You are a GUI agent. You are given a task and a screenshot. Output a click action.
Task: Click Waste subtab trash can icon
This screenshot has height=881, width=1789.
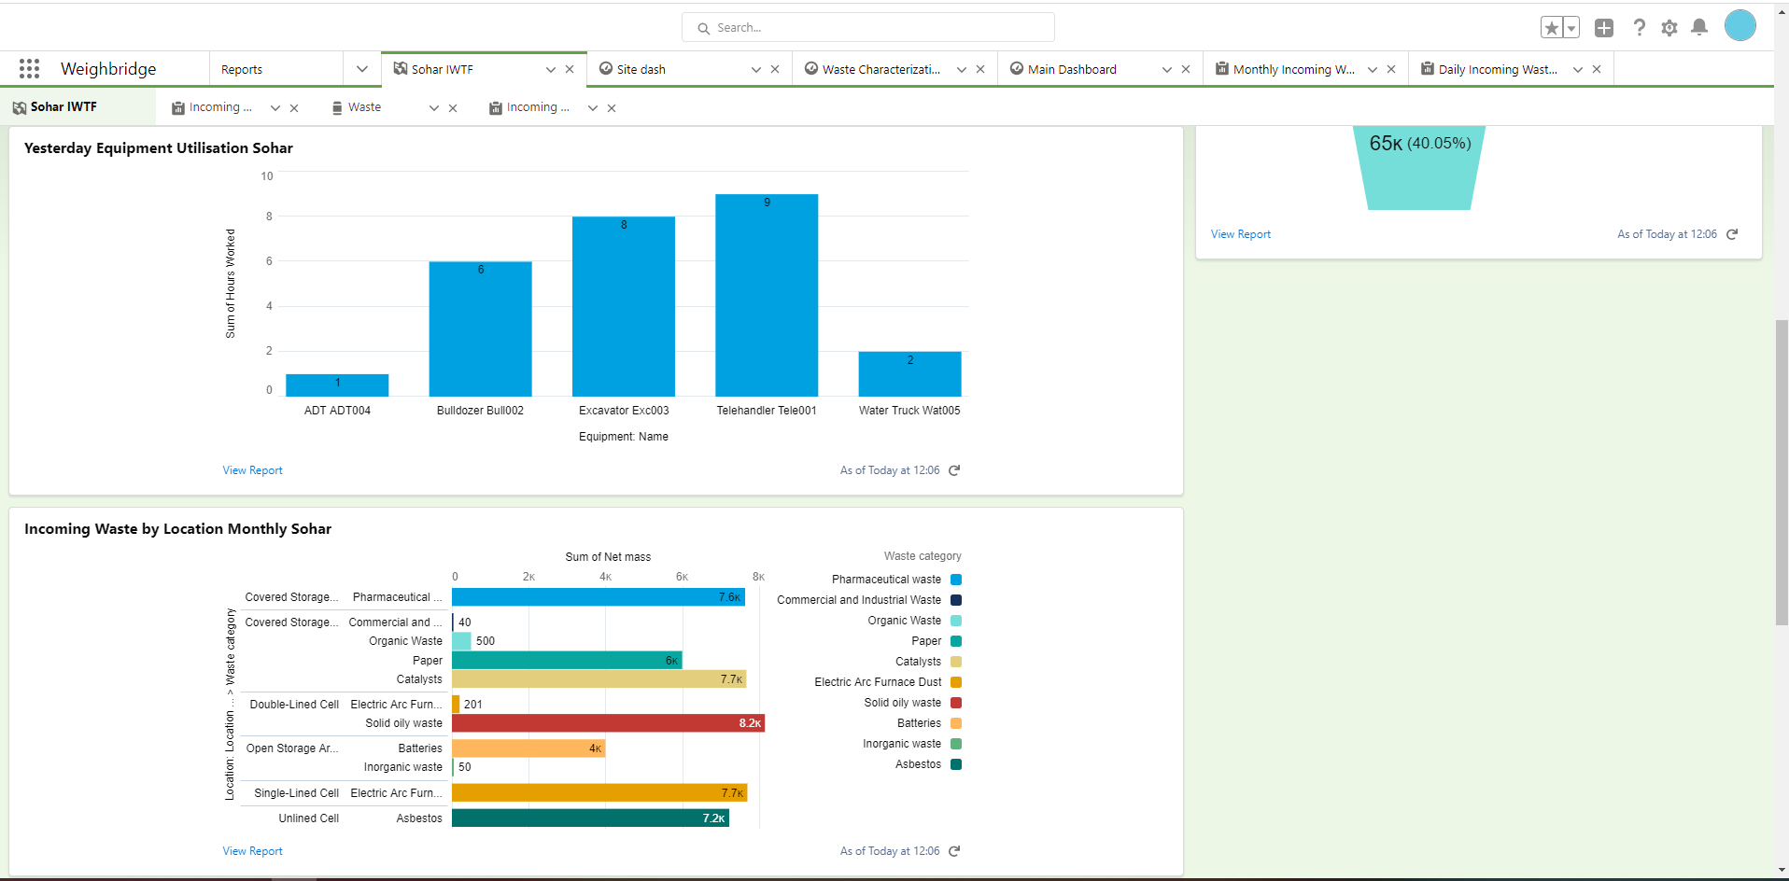pos(337,108)
